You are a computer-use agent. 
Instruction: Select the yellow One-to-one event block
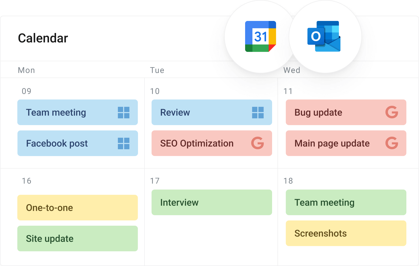click(78, 207)
